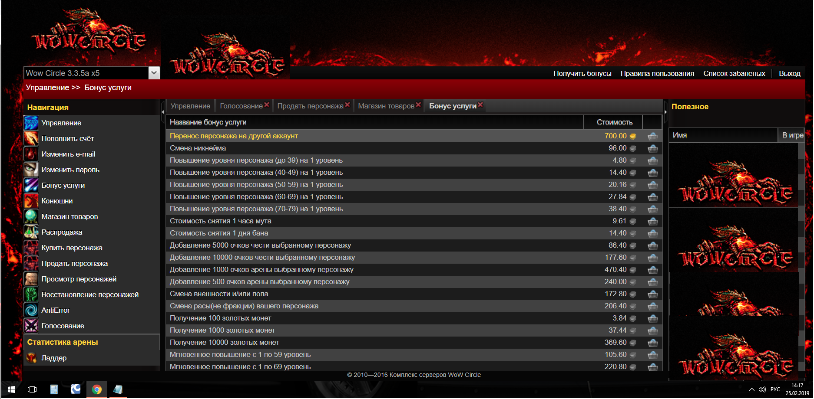Select Добавление 500 очков арены row
814x399 pixels.
[x=414, y=282]
